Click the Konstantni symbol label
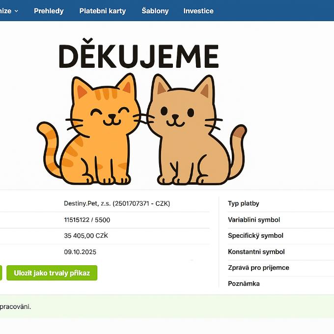 click(256, 252)
